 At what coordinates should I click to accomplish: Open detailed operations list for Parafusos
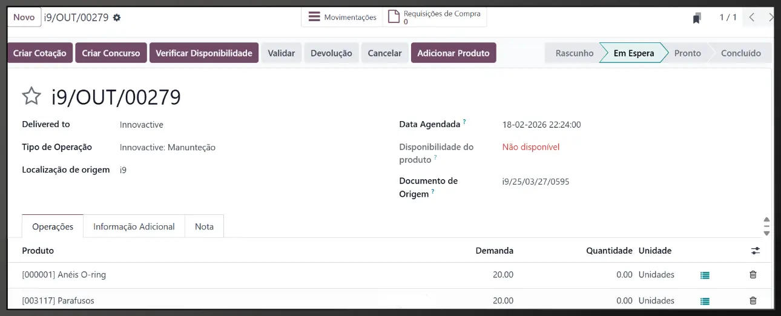pos(705,301)
